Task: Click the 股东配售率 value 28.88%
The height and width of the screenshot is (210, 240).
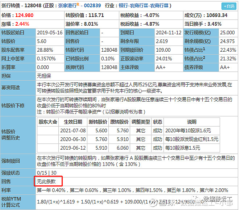Action: tap(45, 50)
